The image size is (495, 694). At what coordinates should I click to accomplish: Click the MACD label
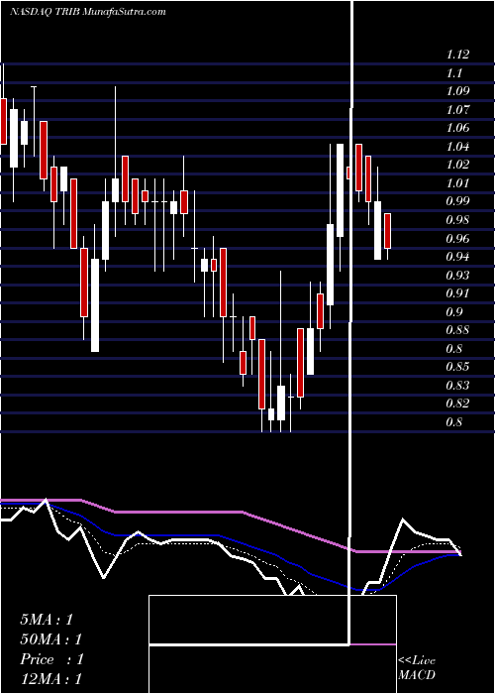pyautogui.click(x=417, y=675)
